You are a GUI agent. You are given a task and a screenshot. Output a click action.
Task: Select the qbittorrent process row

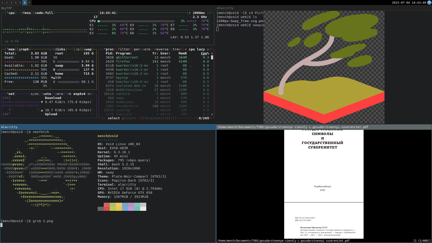pos(157,57)
